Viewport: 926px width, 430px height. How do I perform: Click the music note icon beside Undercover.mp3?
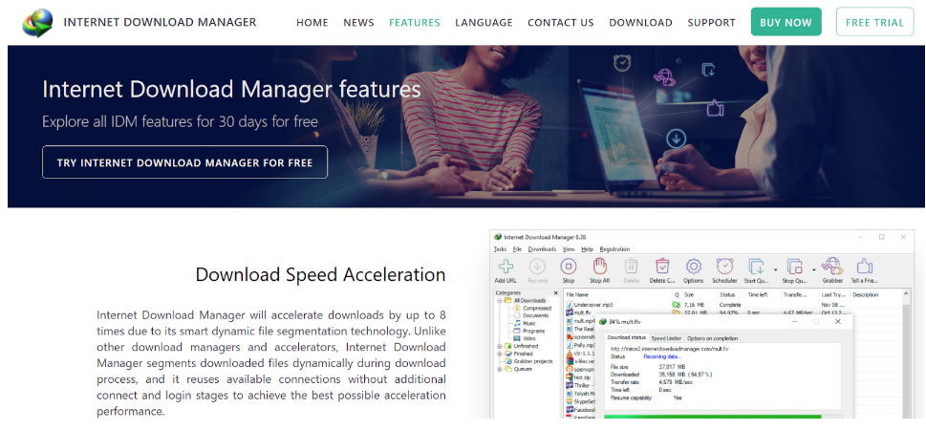pyautogui.click(x=570, y=305)
